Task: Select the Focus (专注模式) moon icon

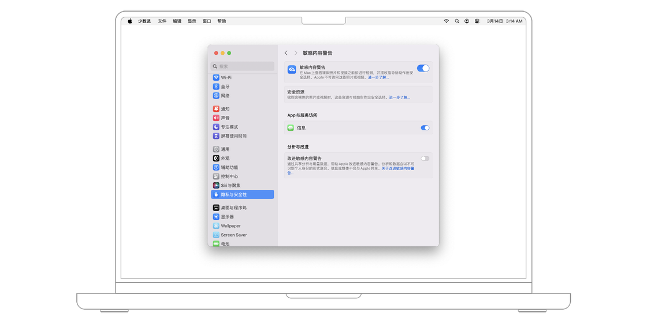Action: tap(216, 127)
